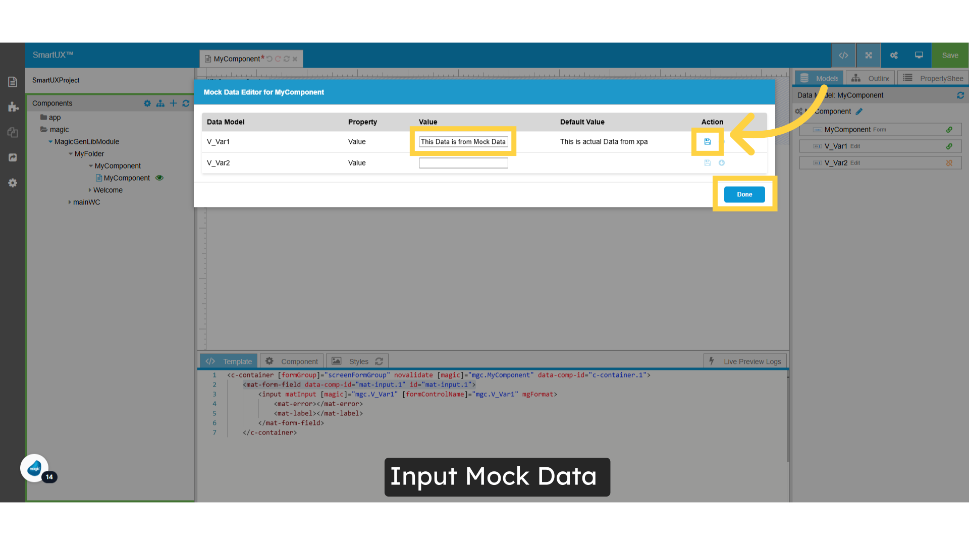Add a new component with the plus icon
The width and height of the screenshot is (969, 545).
173,103
